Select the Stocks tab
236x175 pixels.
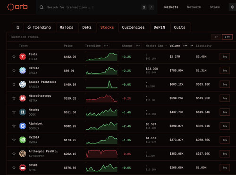(107, 27)
